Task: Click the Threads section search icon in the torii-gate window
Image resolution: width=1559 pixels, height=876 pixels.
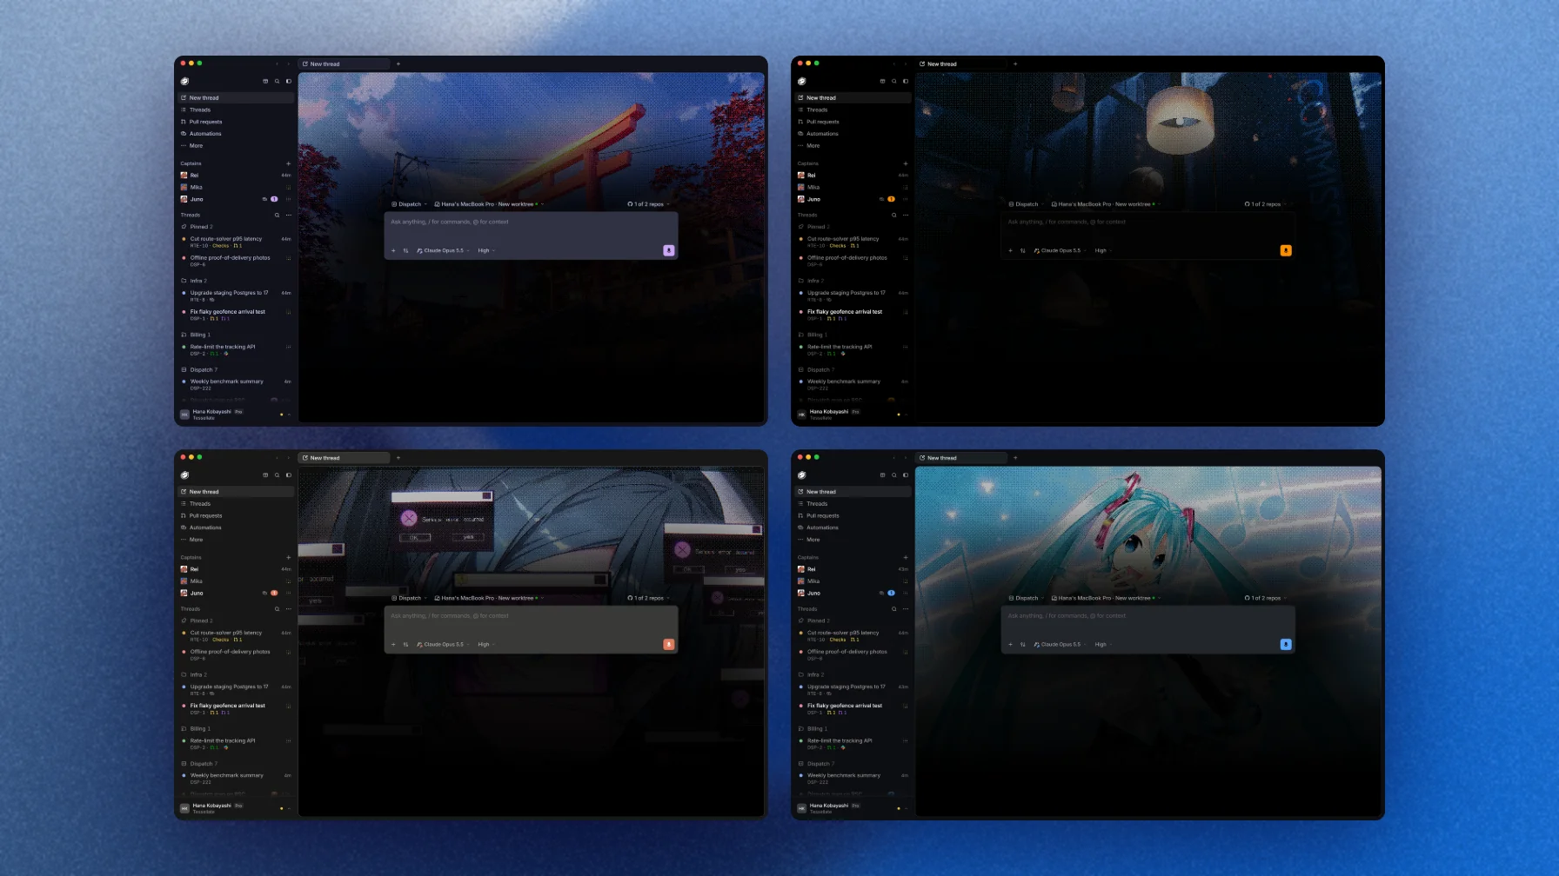Action: click(x=278, y=215)
